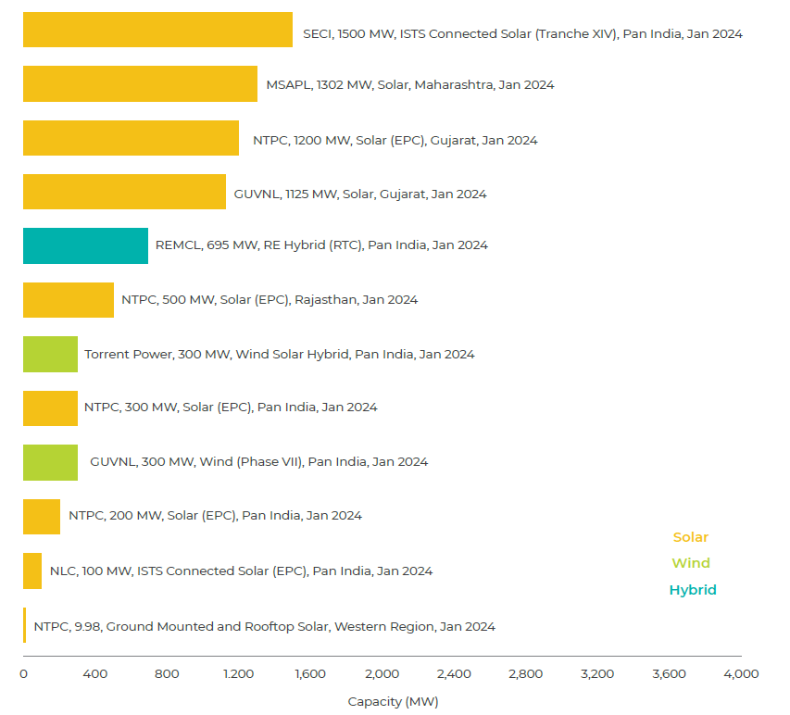Screen dimensions: 790x715
Task: Select the thin NTPC 9.98 rooftop bar
Action: (x=25, y=625)
